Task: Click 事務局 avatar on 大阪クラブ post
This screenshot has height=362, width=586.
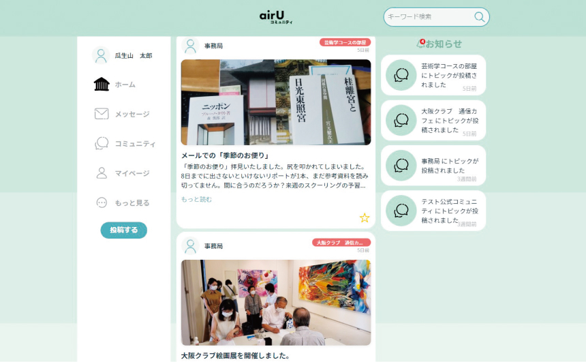Action: pos(190,246)
